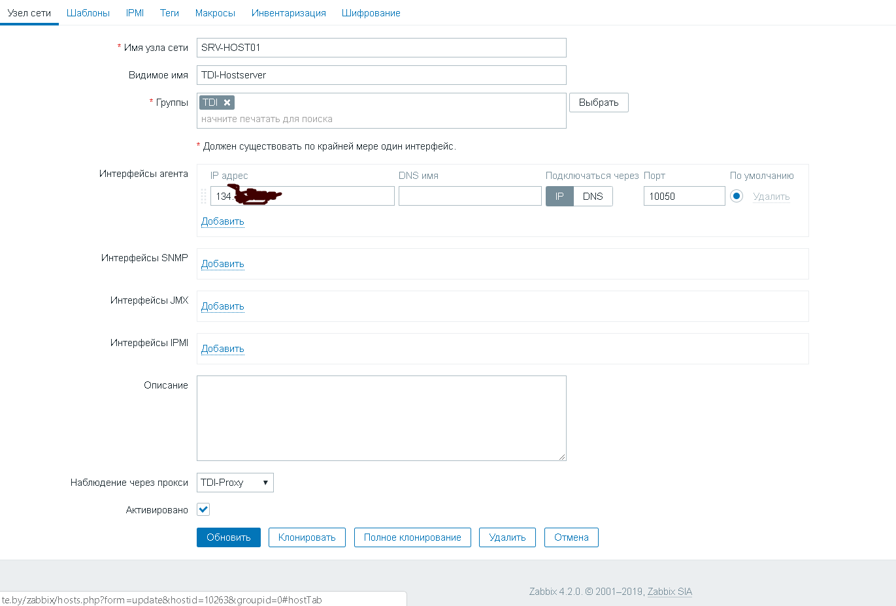Add an SNMP interface via Добавить
Screen dimensions: 896x606
222,264
